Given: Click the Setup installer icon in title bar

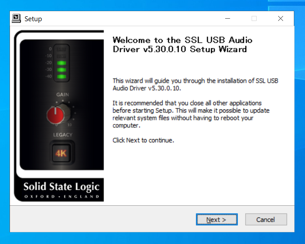Looking at the screenshot, I should point(16,19).
